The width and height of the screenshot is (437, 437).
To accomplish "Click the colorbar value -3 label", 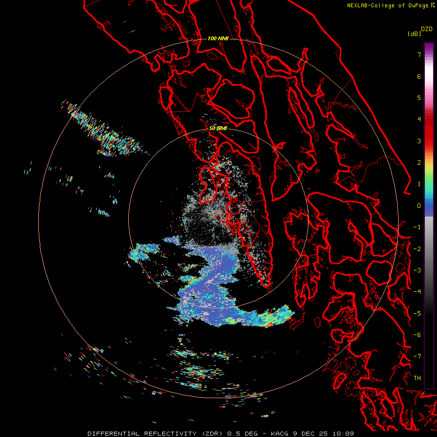I will click(x=417, y=270).
